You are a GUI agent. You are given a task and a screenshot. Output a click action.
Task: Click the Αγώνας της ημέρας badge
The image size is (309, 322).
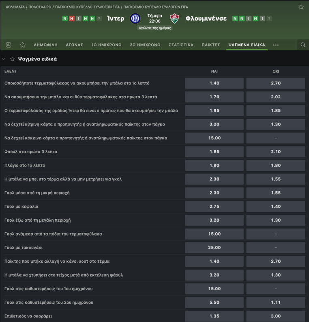click(x=154, y=28)
